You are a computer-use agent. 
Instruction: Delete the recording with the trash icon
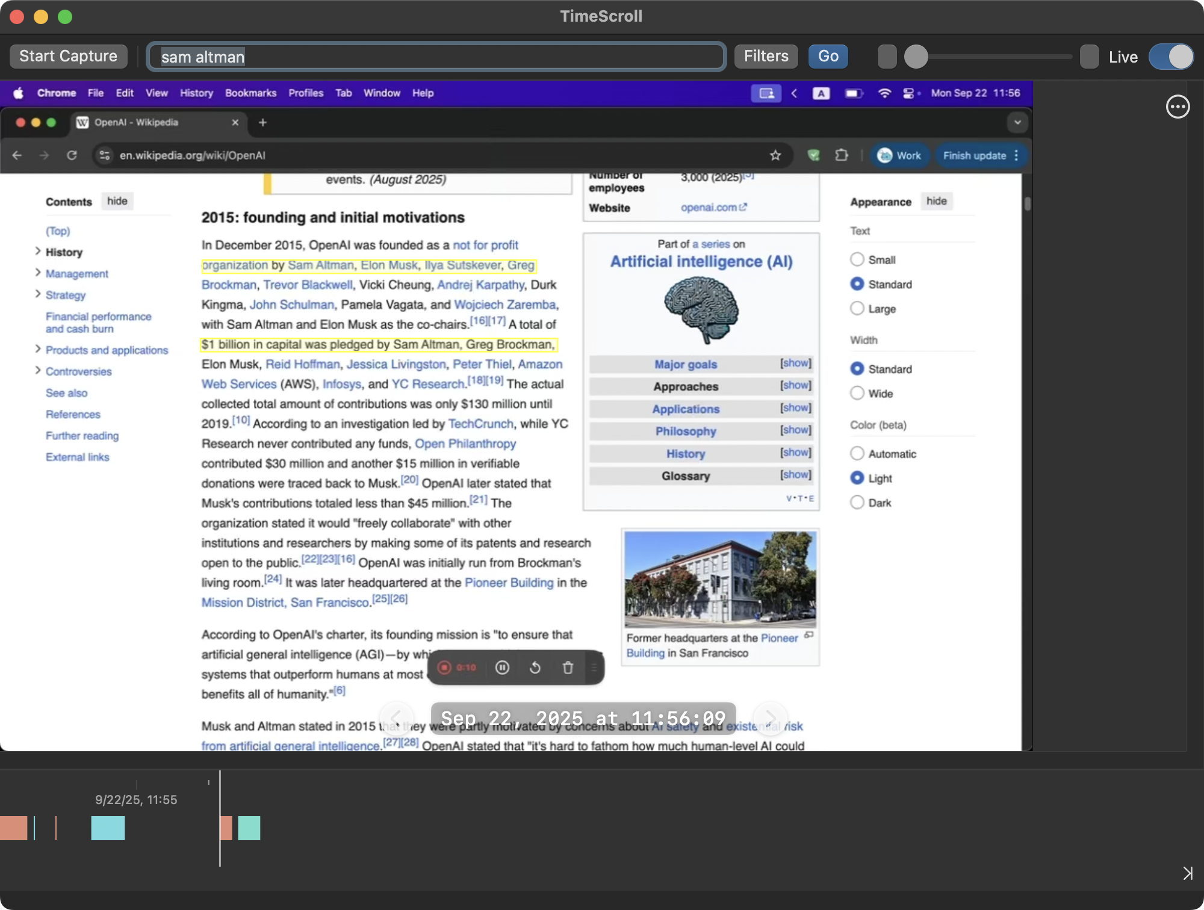(x=567, y=667)
